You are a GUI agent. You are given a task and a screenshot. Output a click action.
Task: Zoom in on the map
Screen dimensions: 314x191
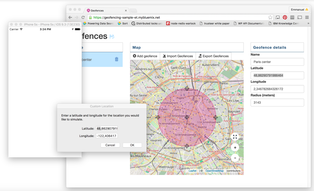[x=235, y=147]
